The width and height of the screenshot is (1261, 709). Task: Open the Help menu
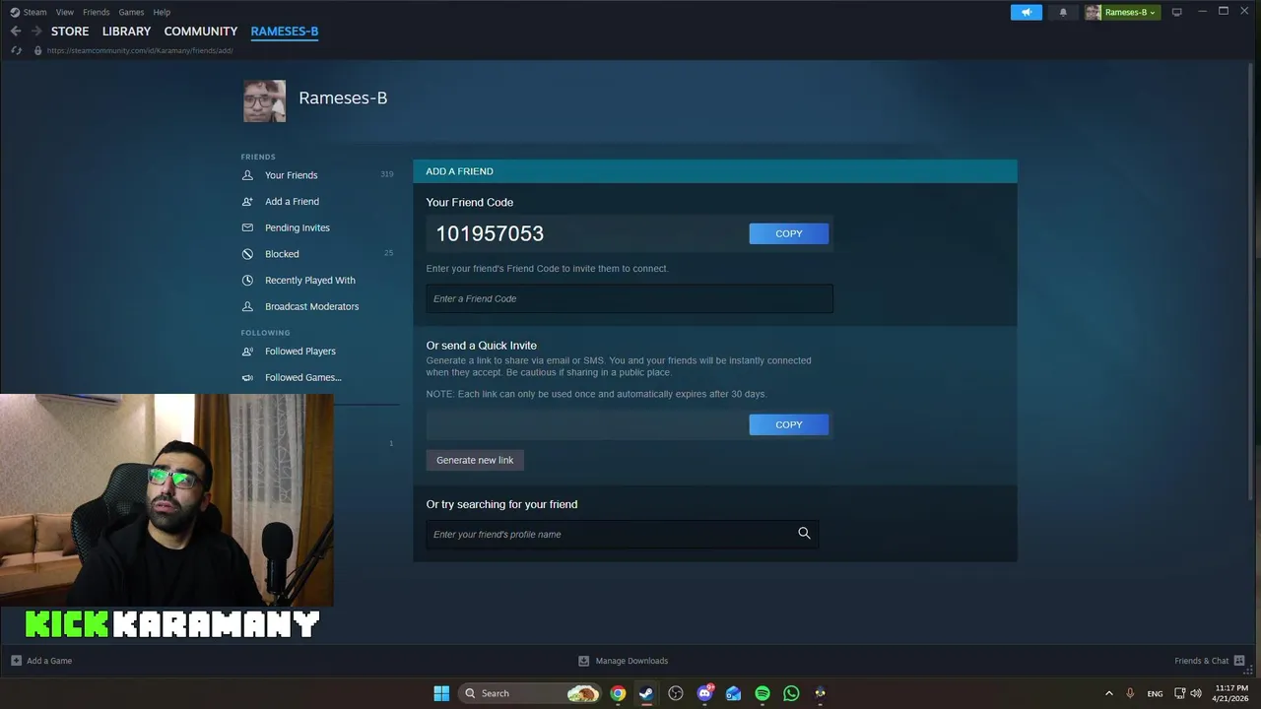click(x=162, y=12)
